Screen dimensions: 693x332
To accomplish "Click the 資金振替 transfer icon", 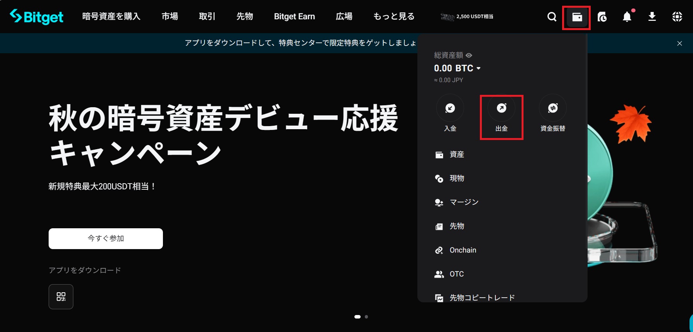I will click(x=552, y=108).
